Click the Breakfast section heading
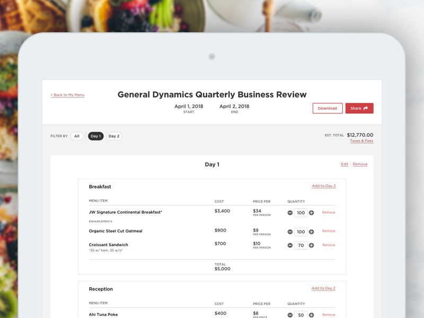This screenshot has width=424, height=318. (x=100, y=187)
